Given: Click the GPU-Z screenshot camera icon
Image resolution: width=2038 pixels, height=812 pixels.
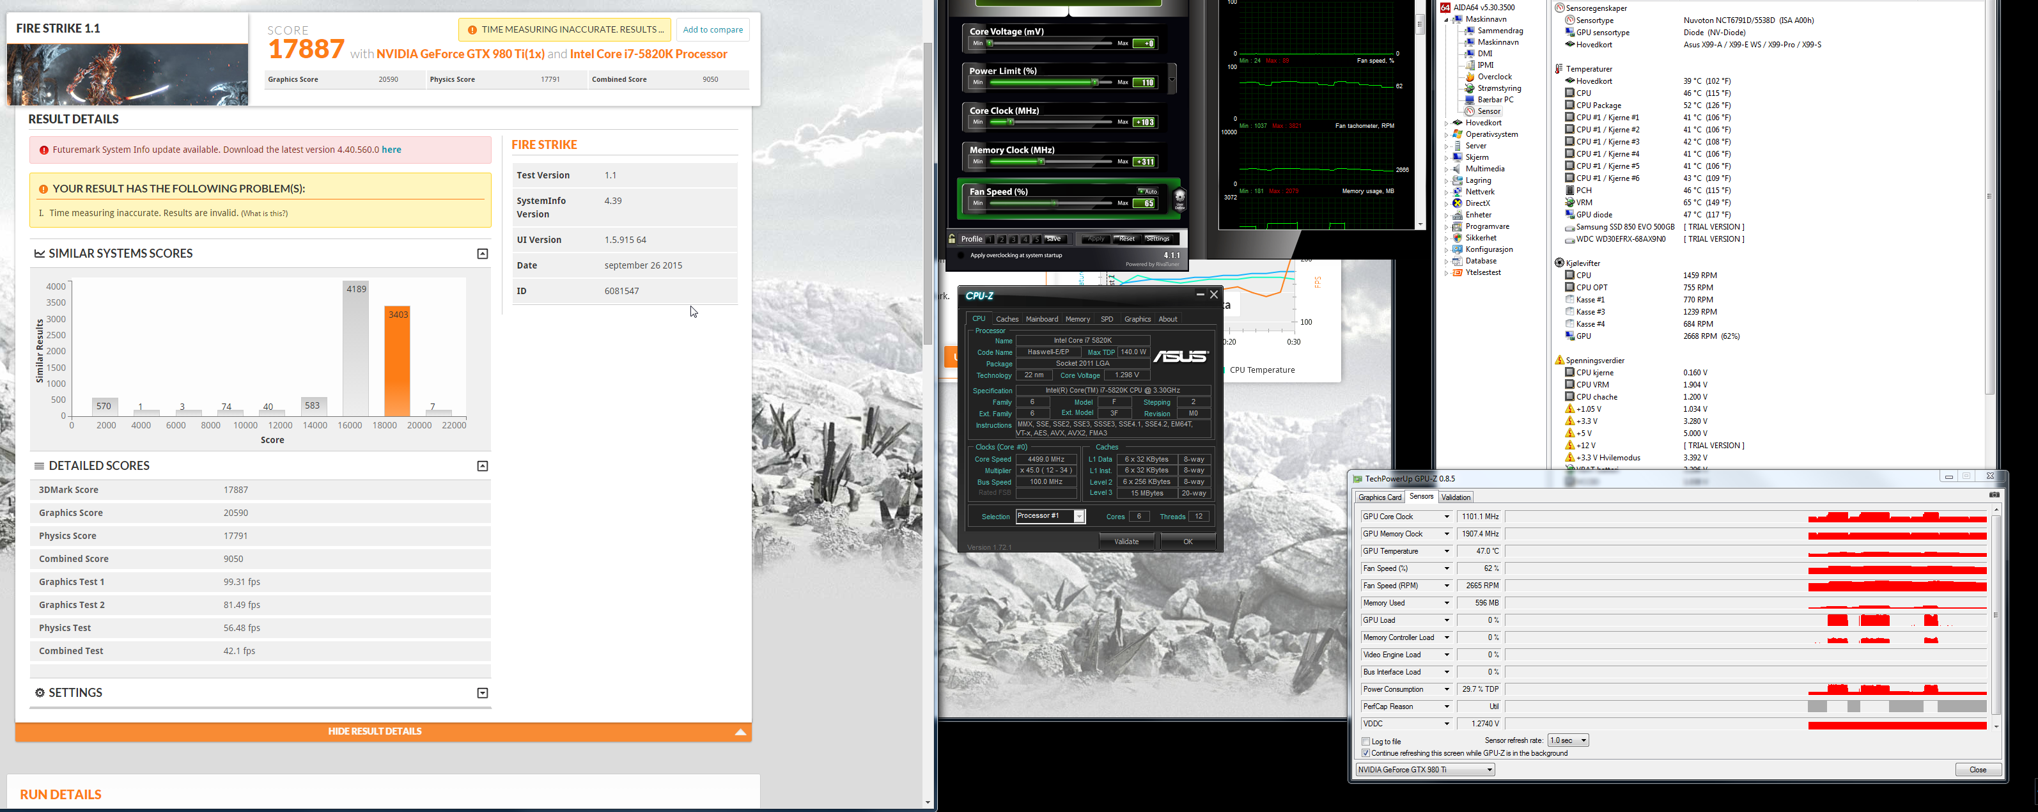Looking at the screenshot, I should (x=1994, y=496).
